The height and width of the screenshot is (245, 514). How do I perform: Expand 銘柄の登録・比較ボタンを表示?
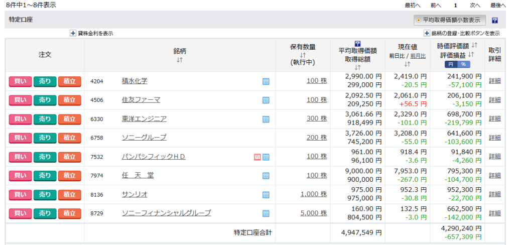point(427,34)
